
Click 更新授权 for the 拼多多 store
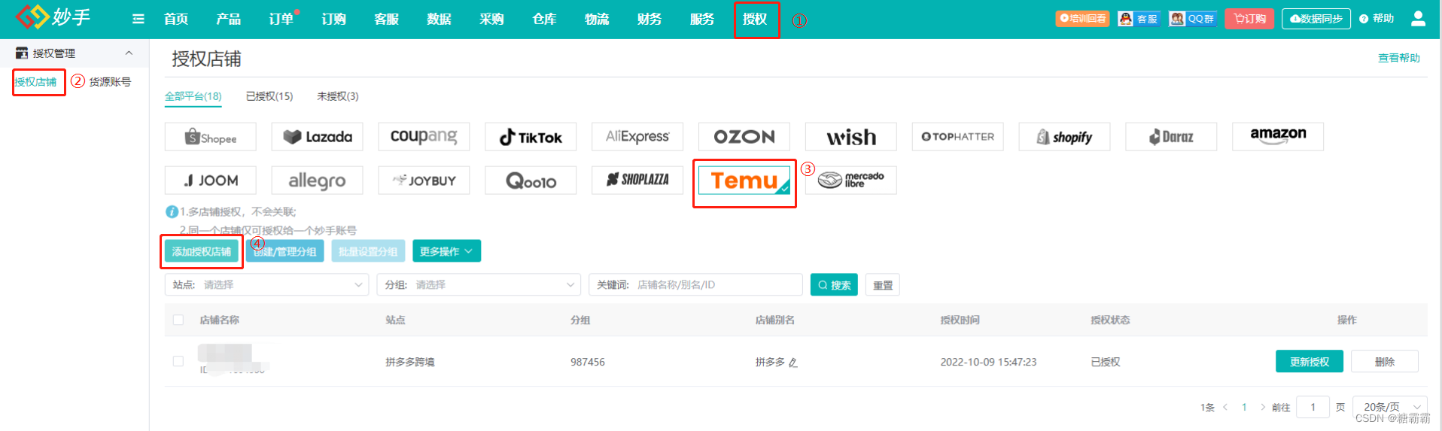pyautogui.click(x=1310, y=361)
